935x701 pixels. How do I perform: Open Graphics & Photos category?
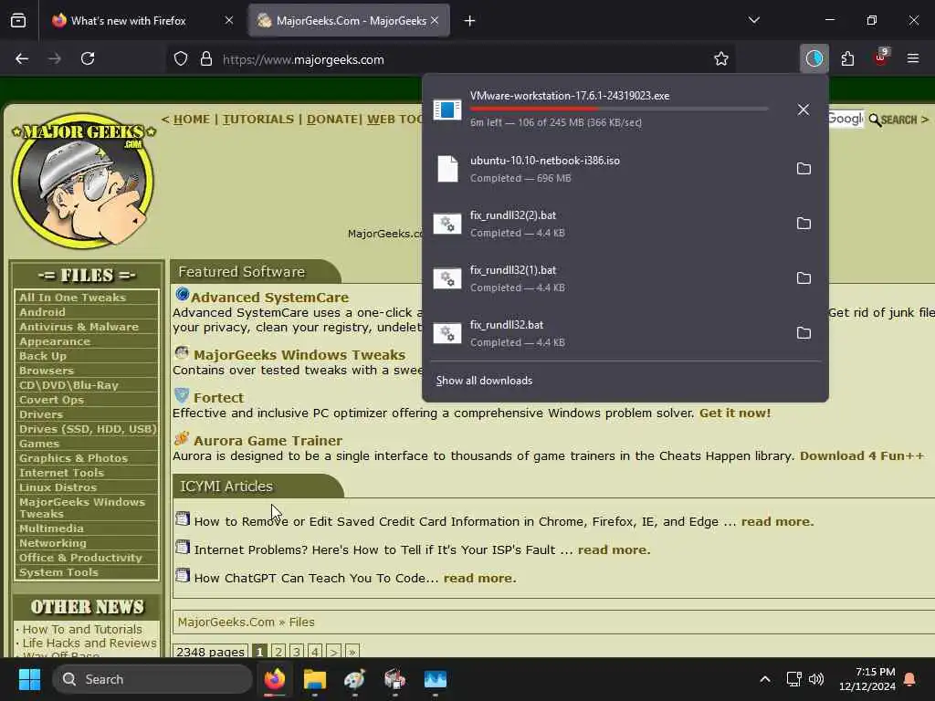coord(73,458)
